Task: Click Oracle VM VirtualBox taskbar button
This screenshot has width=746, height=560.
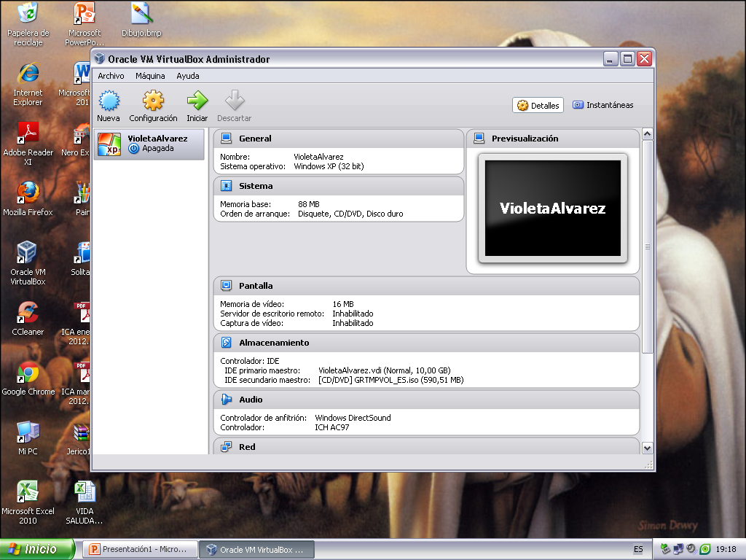Action: pos(257,549)
